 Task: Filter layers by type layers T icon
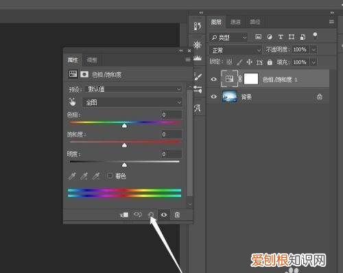(281, 37)
